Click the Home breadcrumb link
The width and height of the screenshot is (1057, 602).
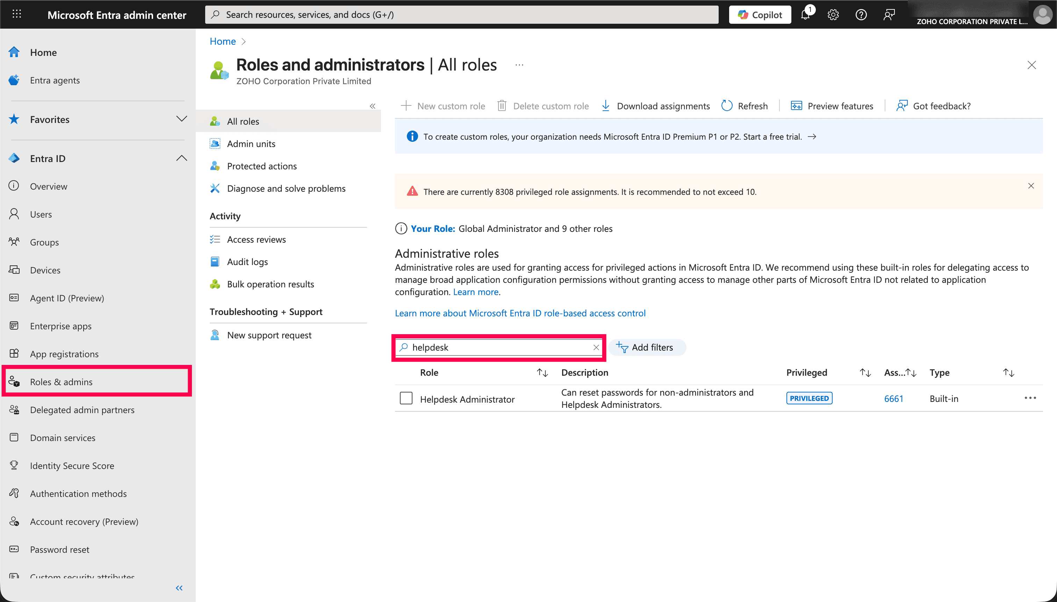(x=222, y=41)
